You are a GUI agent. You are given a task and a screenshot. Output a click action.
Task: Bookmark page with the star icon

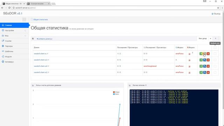218,8
